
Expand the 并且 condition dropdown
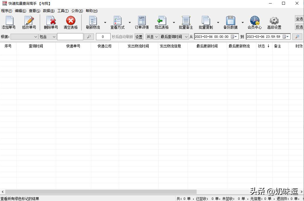tap(152, 37)
